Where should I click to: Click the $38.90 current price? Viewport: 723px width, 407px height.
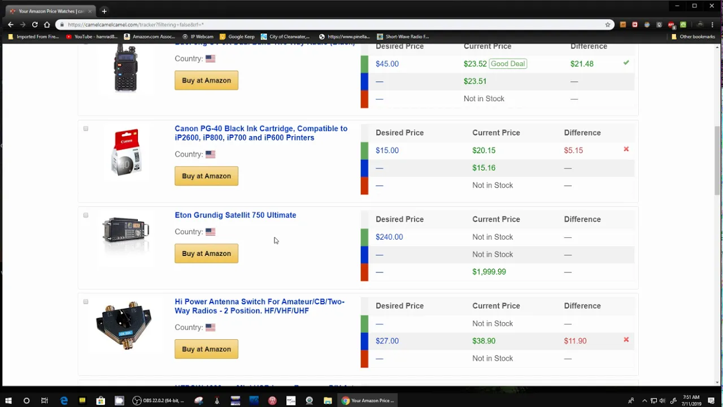[x=484, y=341]
